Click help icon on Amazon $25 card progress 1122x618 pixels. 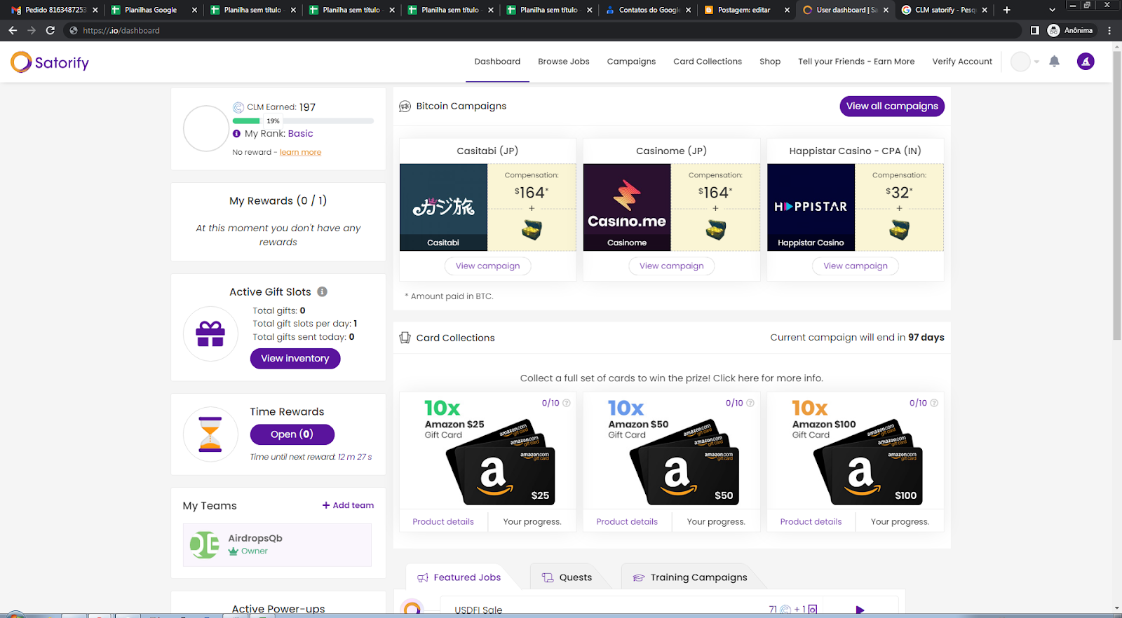[567, 403]
